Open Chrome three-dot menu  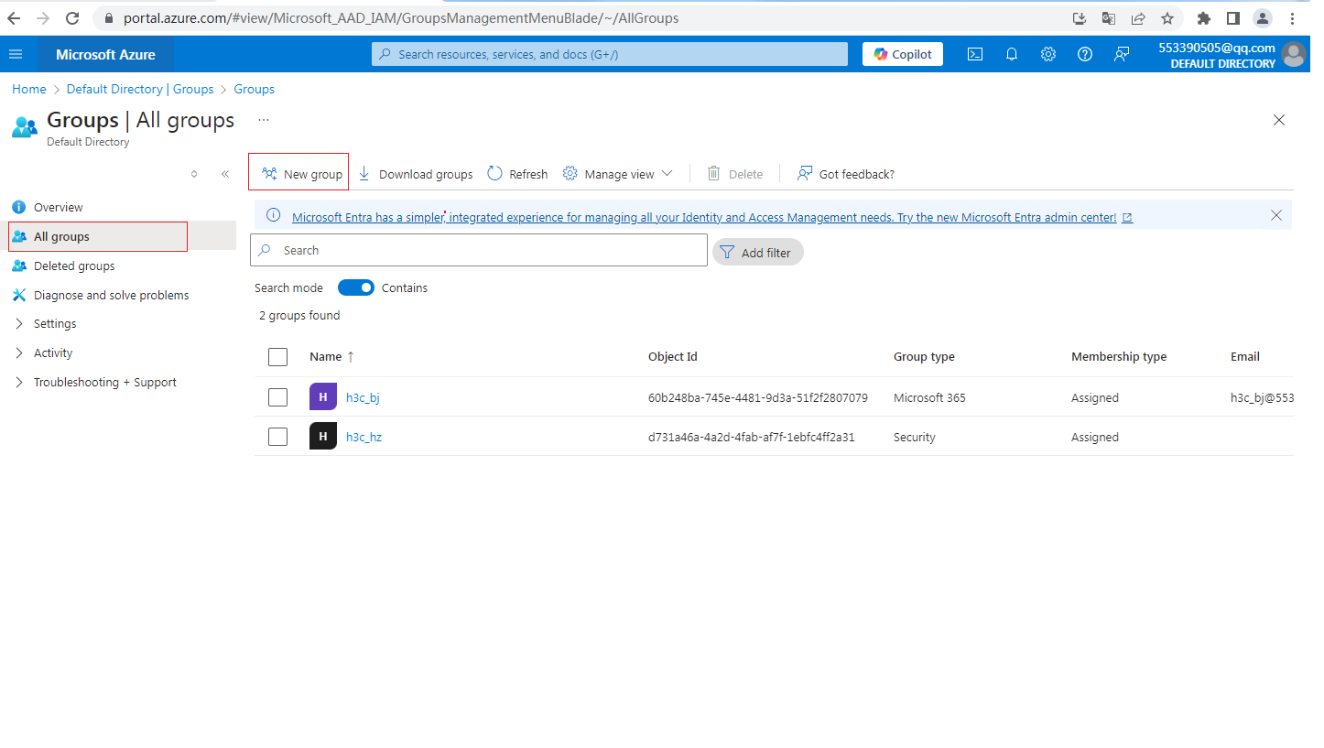pos(1292,18)
